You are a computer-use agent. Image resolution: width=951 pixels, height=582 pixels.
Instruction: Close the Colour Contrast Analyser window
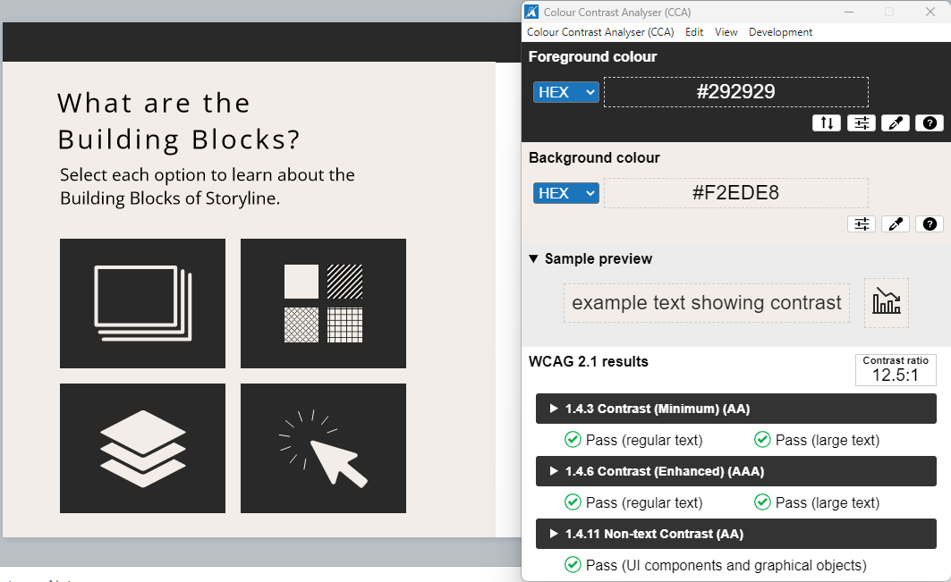tap(930, 13)
